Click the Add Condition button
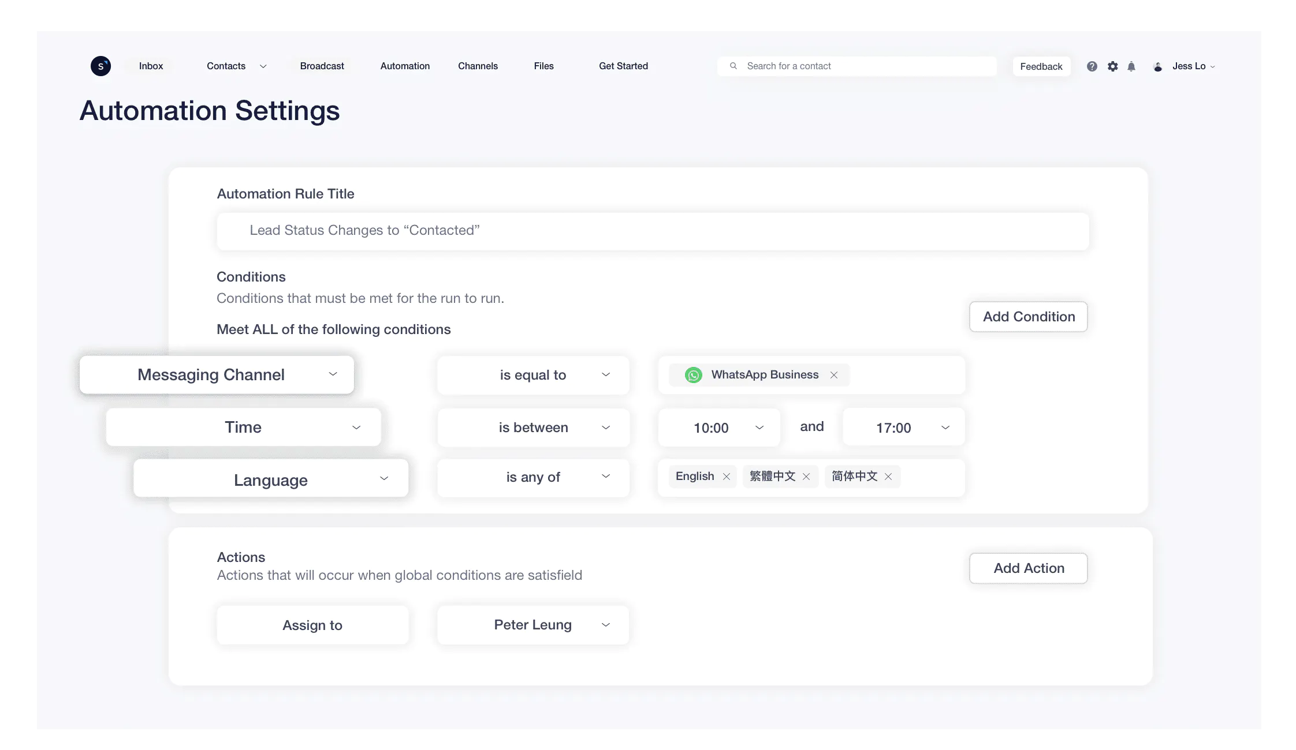The height and width of the screenshot is (750, 1296). pyautogui.click(x=1029, y=316)
